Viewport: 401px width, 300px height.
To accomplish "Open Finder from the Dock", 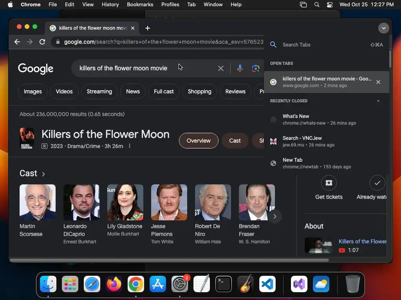I will (48, 284).
